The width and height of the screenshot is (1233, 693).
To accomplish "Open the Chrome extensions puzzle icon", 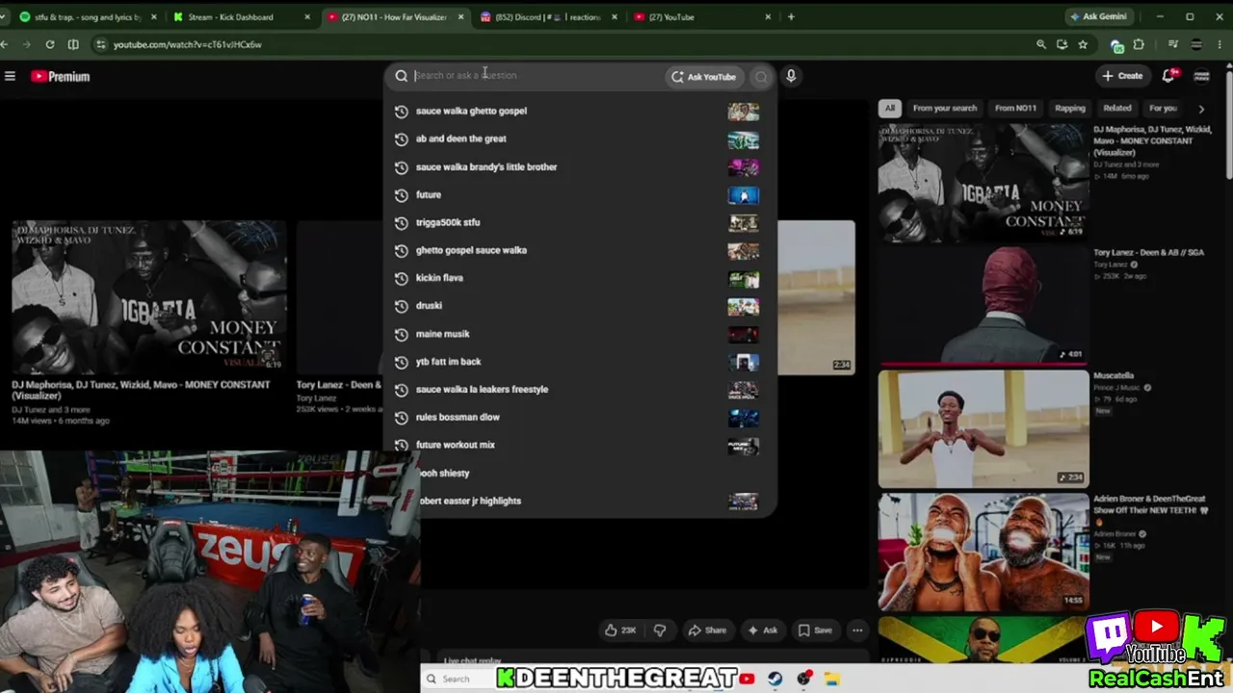I will [1139, 44].
